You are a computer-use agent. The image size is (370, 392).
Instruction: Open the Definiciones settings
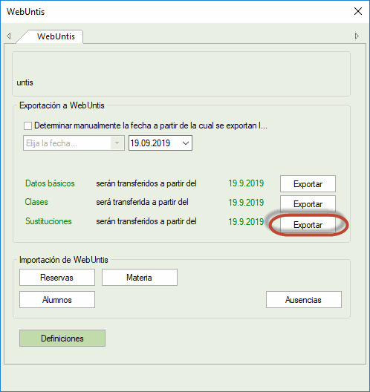click(x=62, y=339)
